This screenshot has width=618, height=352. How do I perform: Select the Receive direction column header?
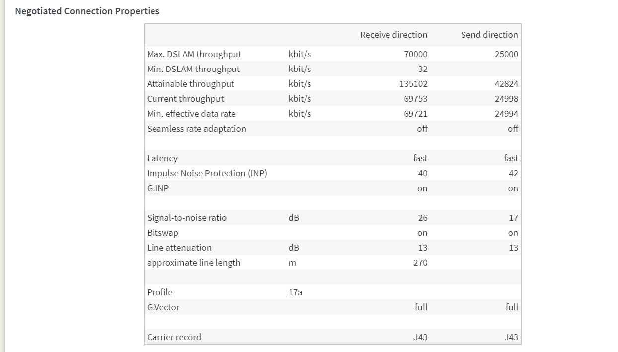[x=393, y=35]
